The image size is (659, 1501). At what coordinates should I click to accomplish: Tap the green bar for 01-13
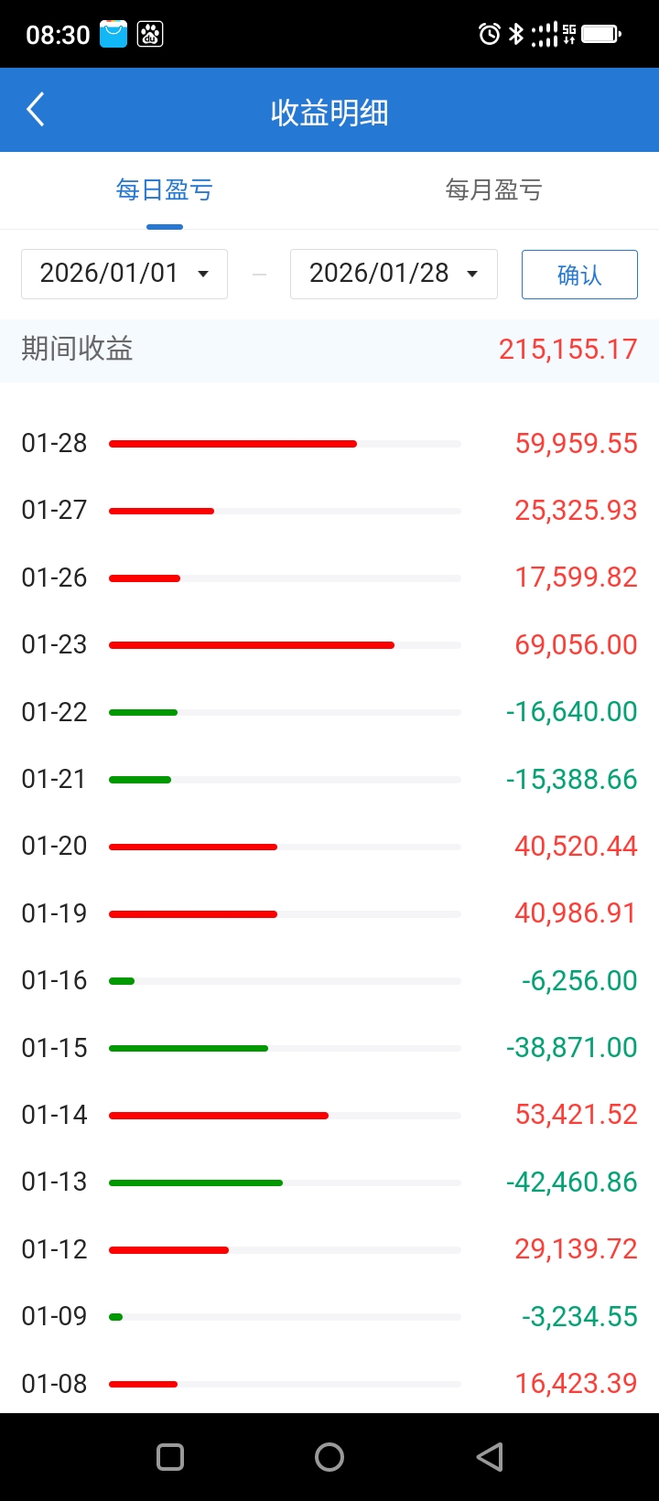[x=196, y=1182]
